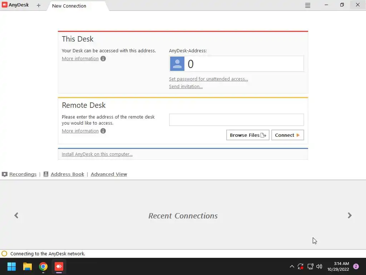Click This Desk More information link

click(x=80, y=58)
